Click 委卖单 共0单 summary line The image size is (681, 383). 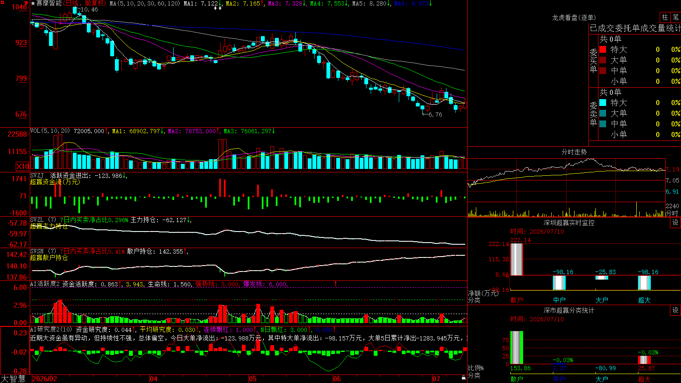(610, 92)
